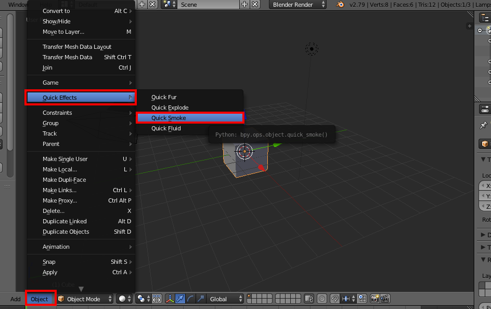Click OpenGL render image camera icon
Viewport: 491px width, 309px height.
[374, 299]
